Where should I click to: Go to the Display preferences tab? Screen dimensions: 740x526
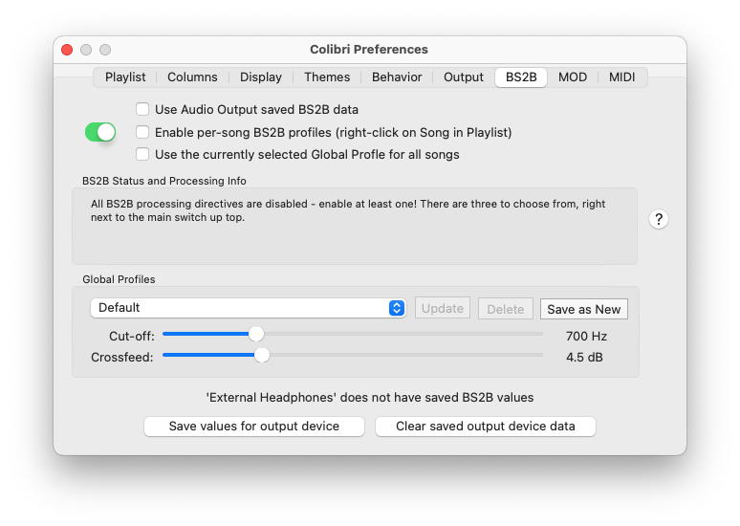(x=260, y=77)
